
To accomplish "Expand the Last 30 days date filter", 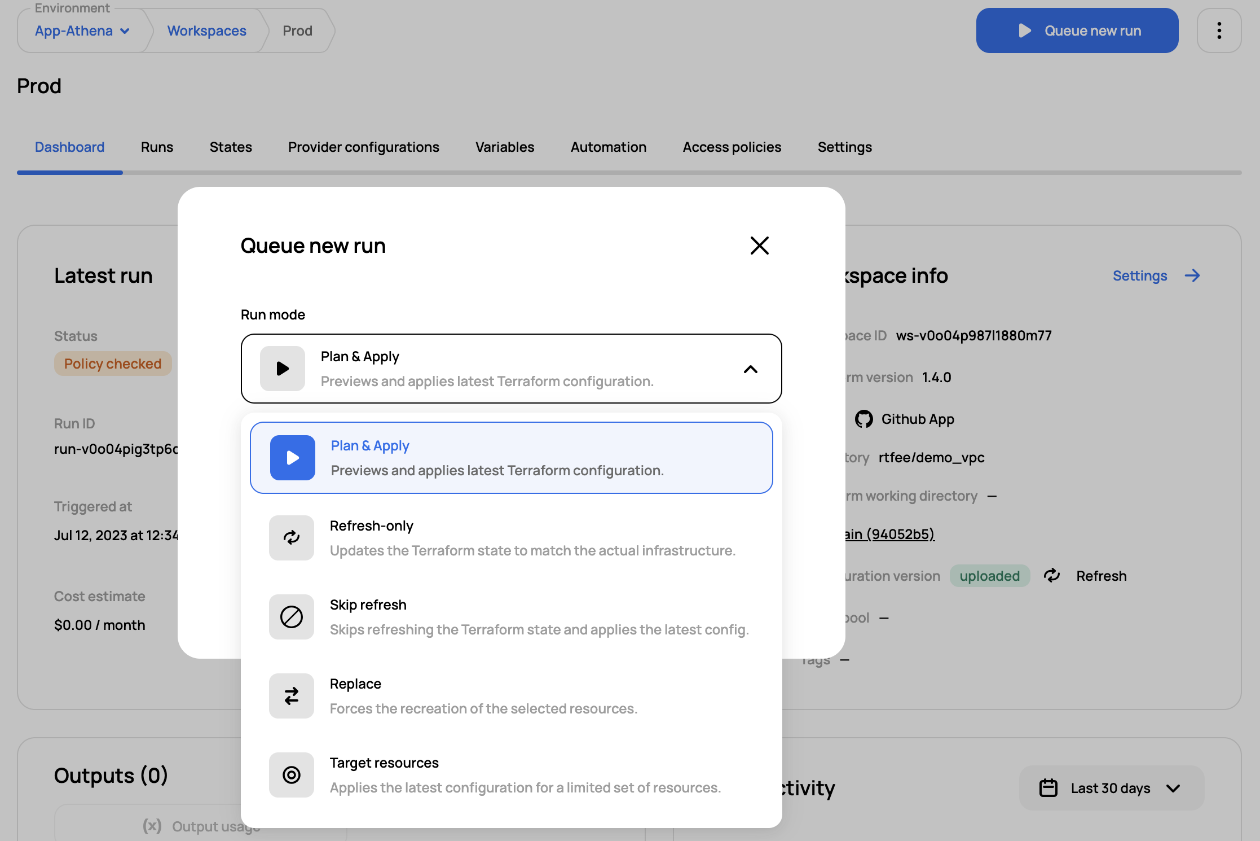I will pyautogui.click(x=1111, y=788).
